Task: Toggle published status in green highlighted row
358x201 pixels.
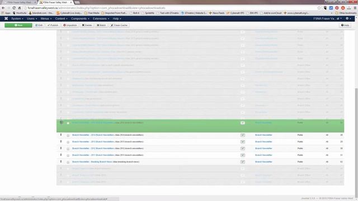Action: click(x=243, y=123)
